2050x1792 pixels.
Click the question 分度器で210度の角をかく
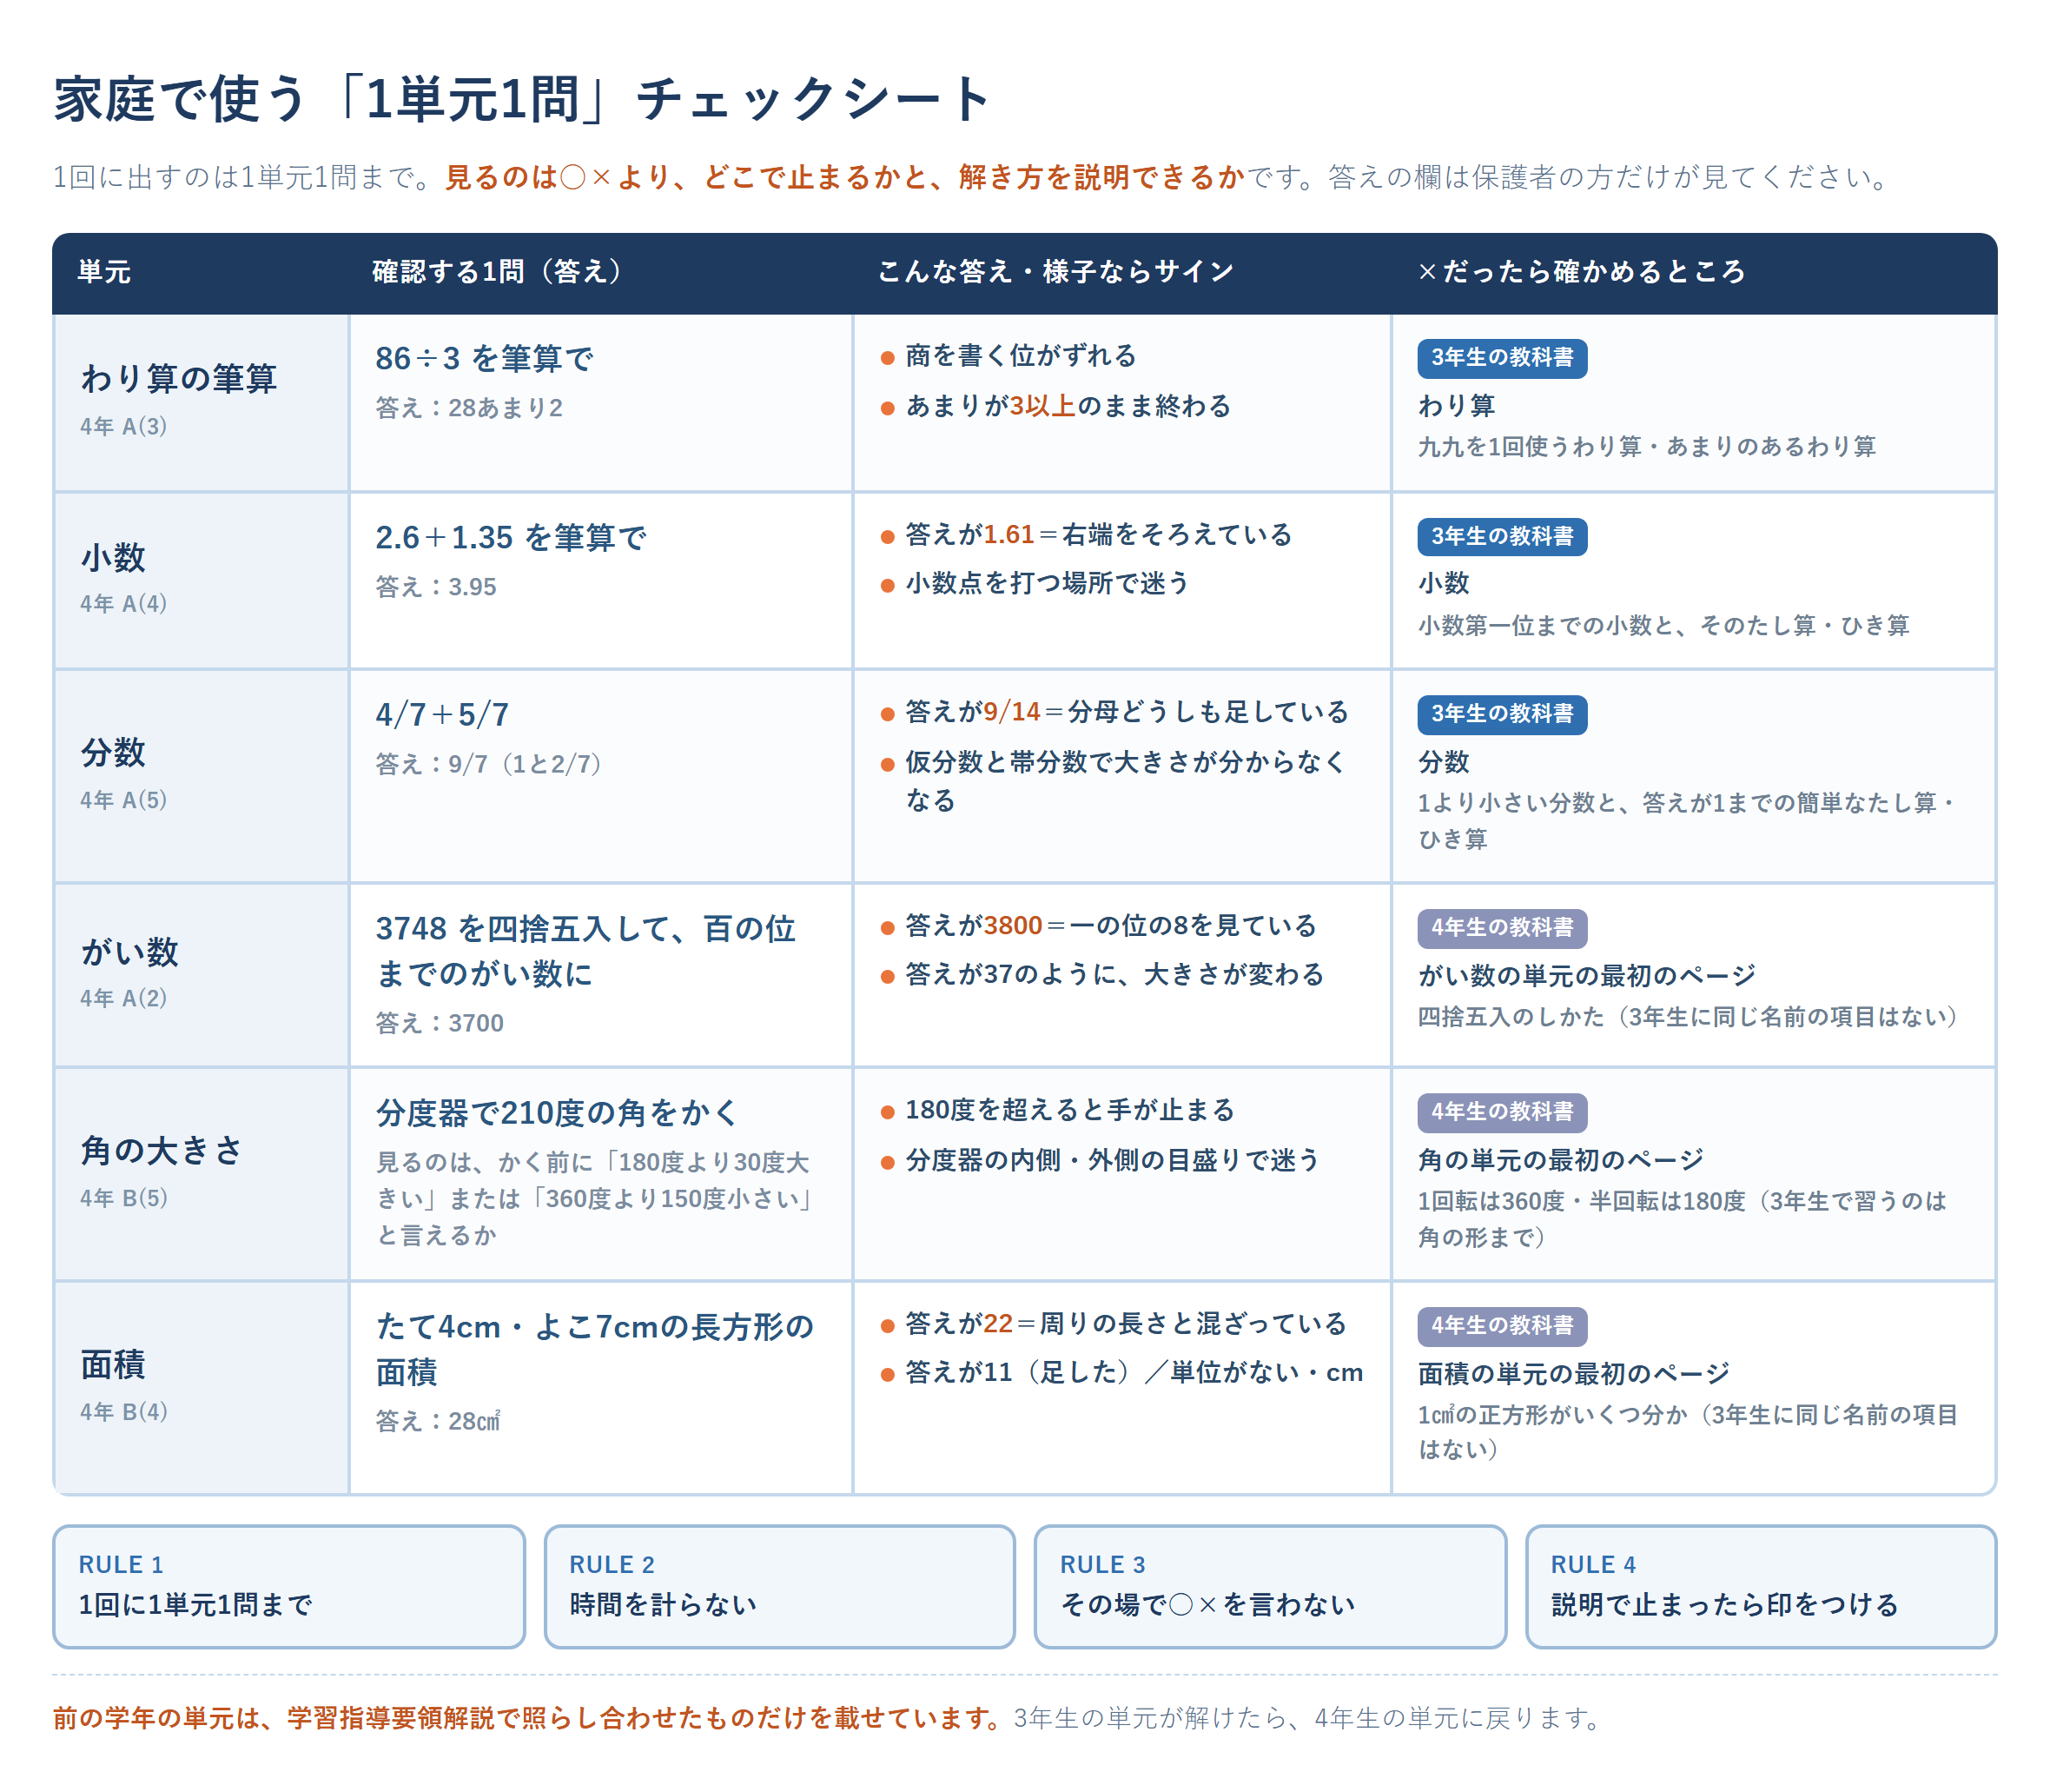[x=558, y=1113]
